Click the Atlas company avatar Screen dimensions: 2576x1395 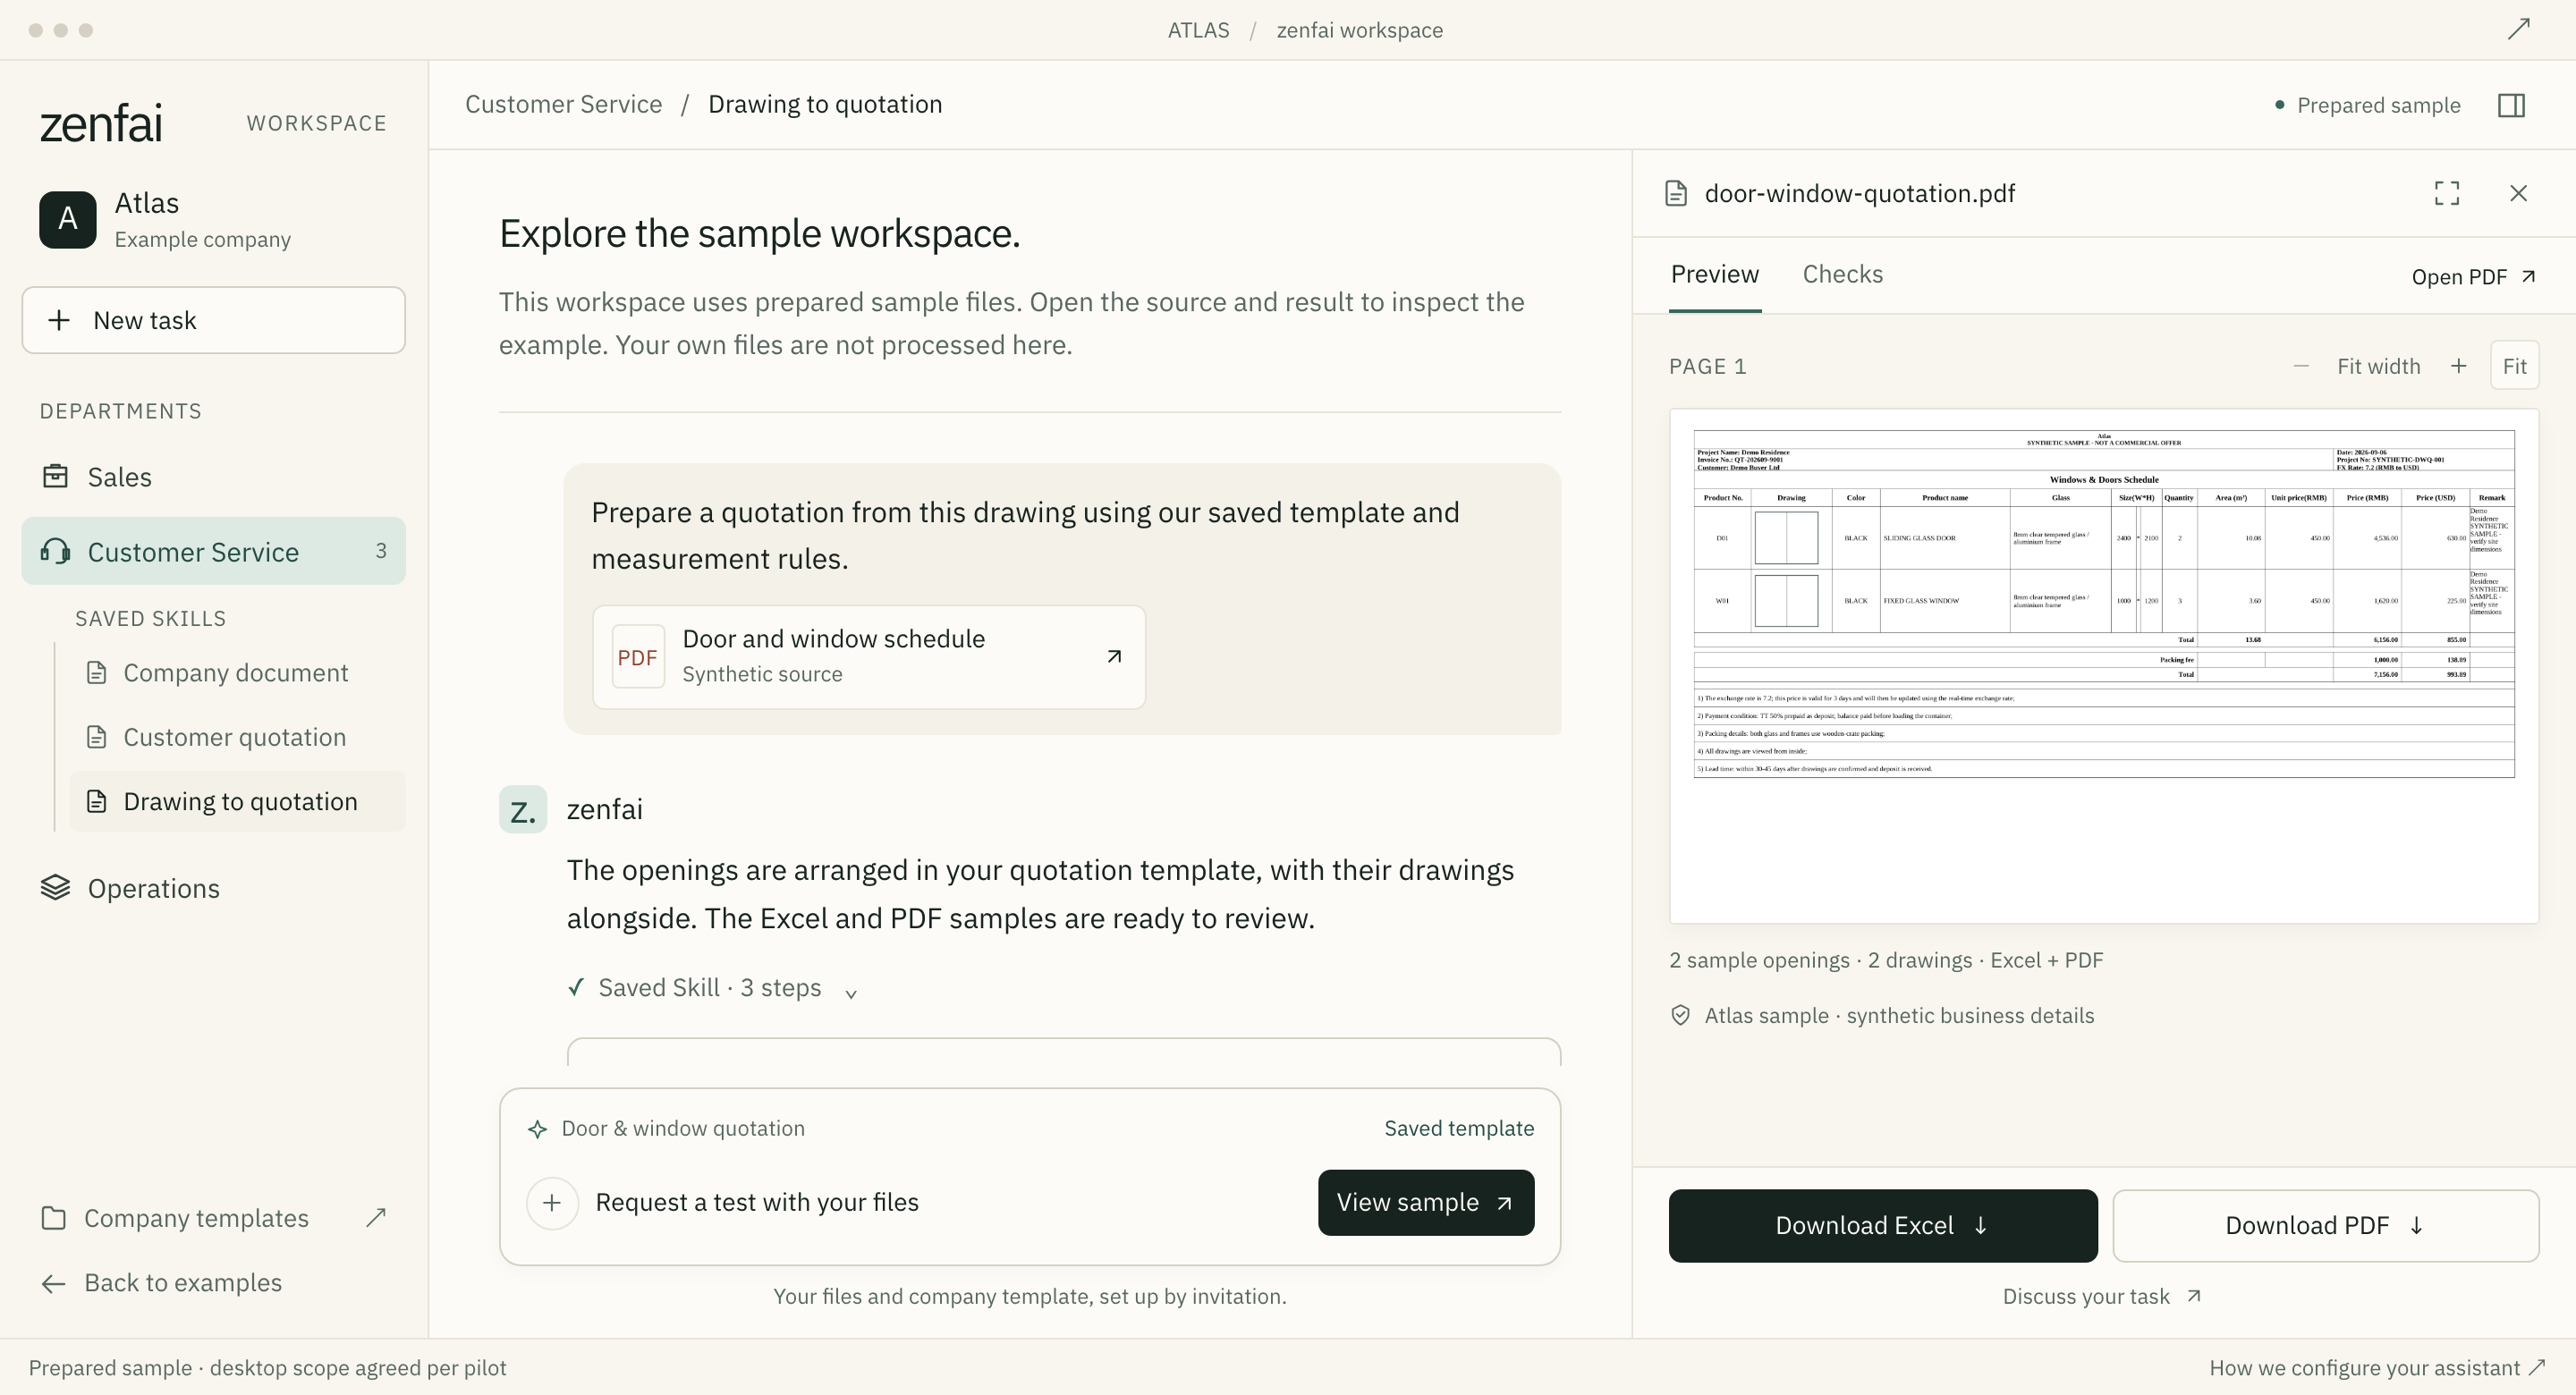click(67, 220)
